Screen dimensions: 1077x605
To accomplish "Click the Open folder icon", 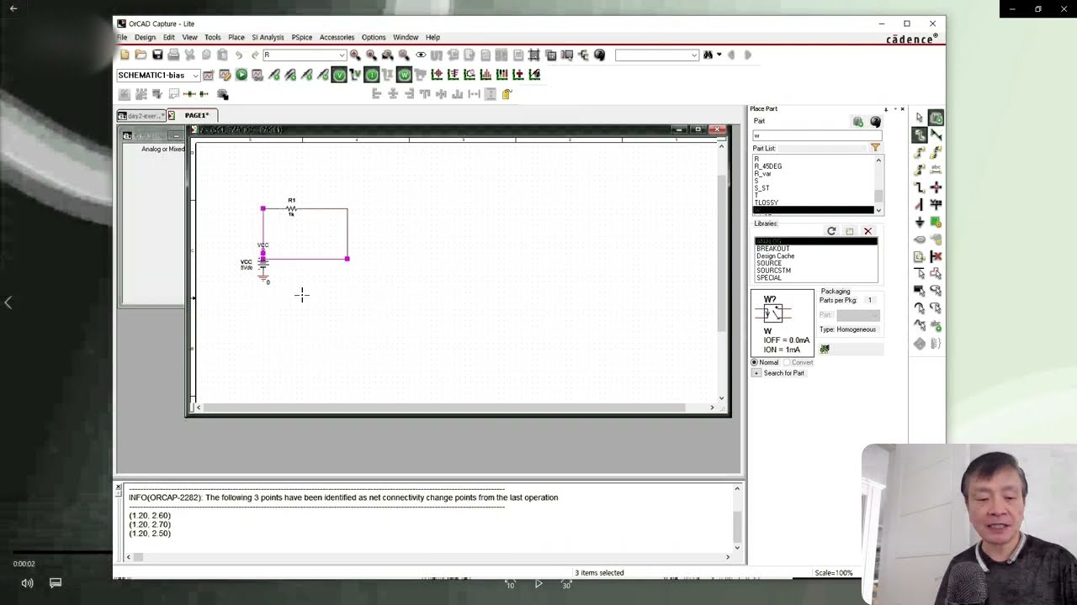I will 141,55.
